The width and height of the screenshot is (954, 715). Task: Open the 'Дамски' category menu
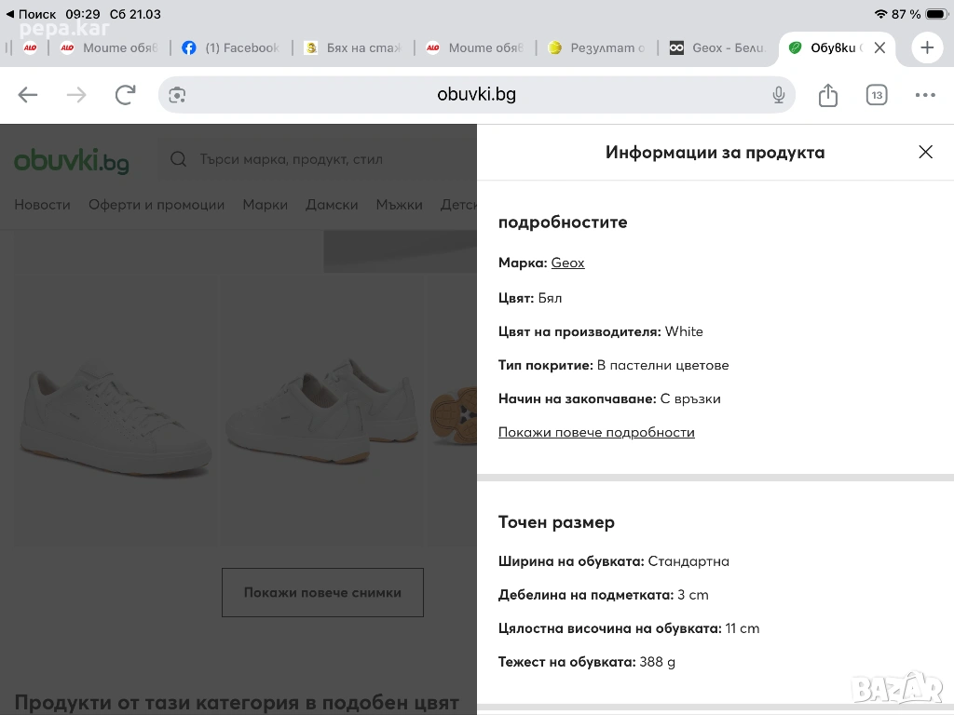(332, 205)
